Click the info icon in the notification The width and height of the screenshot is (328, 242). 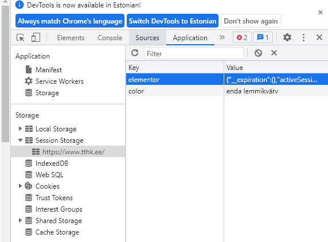[19, 5]
